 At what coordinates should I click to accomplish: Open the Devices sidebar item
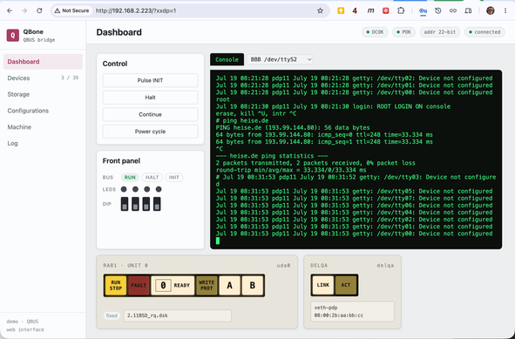(x=43, y=78)
